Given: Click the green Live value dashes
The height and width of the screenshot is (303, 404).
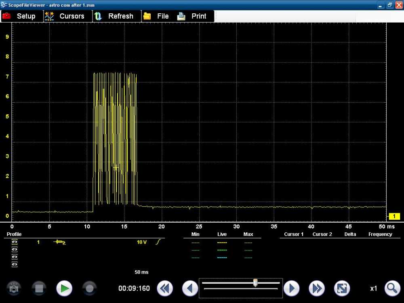Looking at the screenshot, I should coord(222,250).
